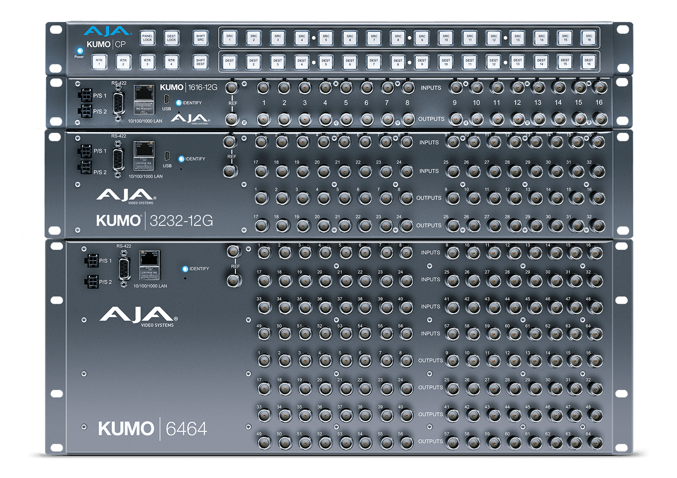The height and width of the screenshot is (478, 677).
Task: Choose source SRC 8 button
Action: tap(398, 38)
